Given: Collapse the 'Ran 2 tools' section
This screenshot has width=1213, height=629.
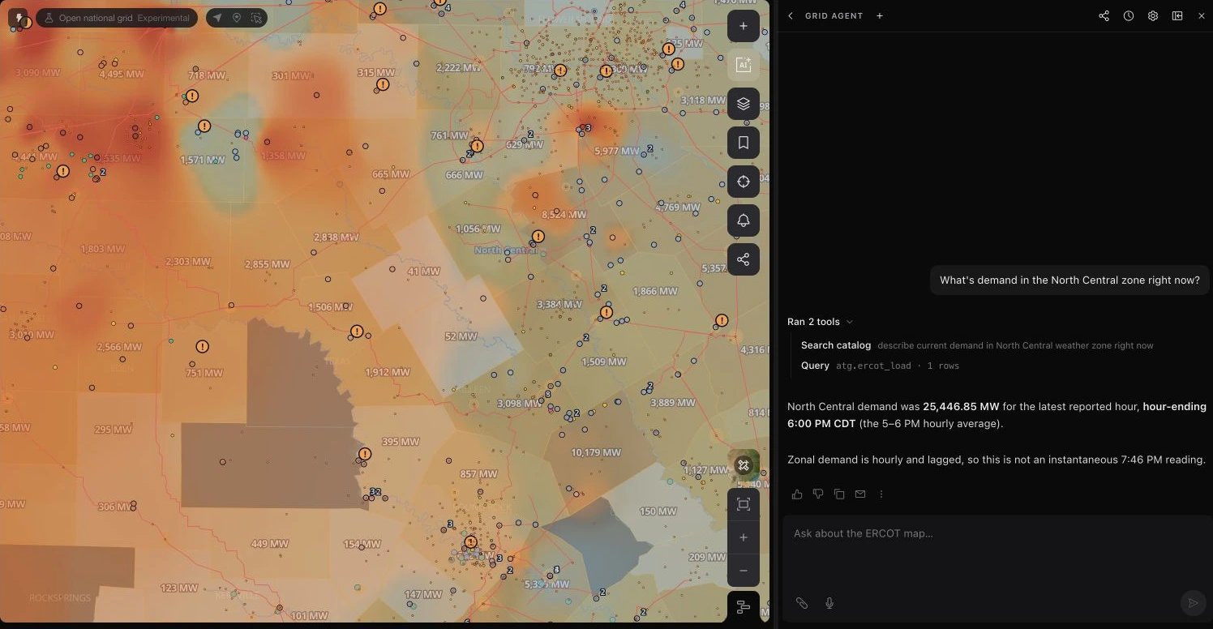Looking at the screenshot, I should pyautogui.click(x=821, y=322).
